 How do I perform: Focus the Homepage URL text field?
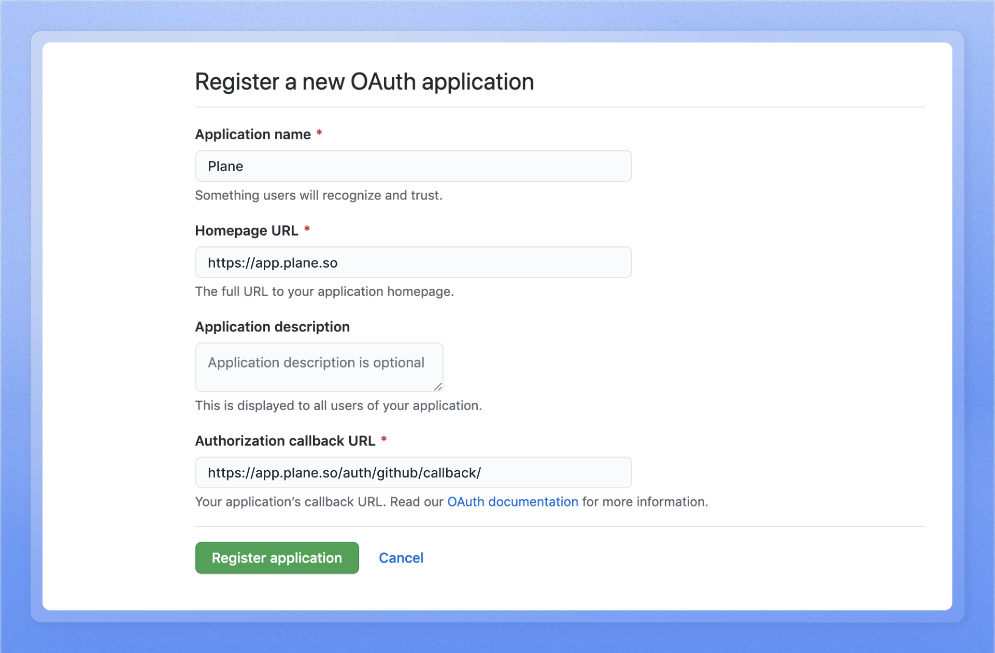pyautogui.click(x=413, y=263)
